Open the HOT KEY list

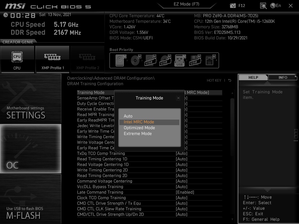click(x=214, y=80)
